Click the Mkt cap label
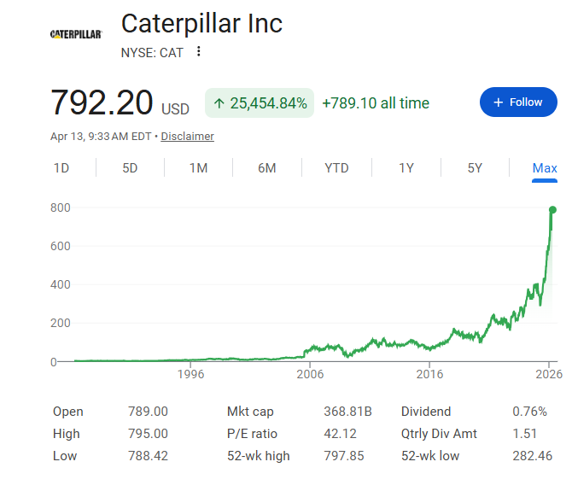Screen dimensions: 572x491 click(x=250, y=412)
